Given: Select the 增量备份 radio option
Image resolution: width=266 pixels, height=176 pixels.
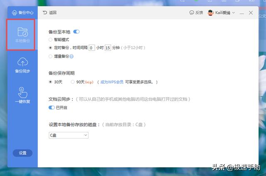Looking at the screenshot, I should [50, 57].
